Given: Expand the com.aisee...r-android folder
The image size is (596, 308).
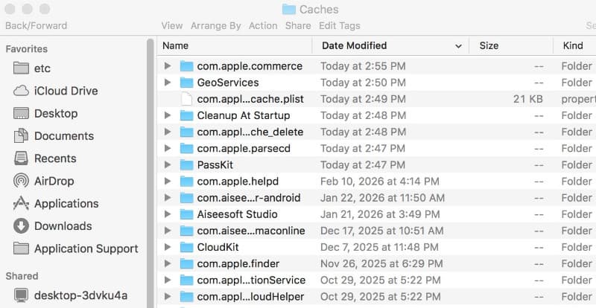Looking at the screenshot, I should tap(167, 198).
